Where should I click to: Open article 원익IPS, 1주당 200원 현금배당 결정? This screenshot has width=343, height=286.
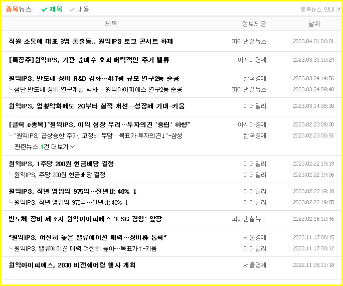pyautogui.click(x=61, y=164)
